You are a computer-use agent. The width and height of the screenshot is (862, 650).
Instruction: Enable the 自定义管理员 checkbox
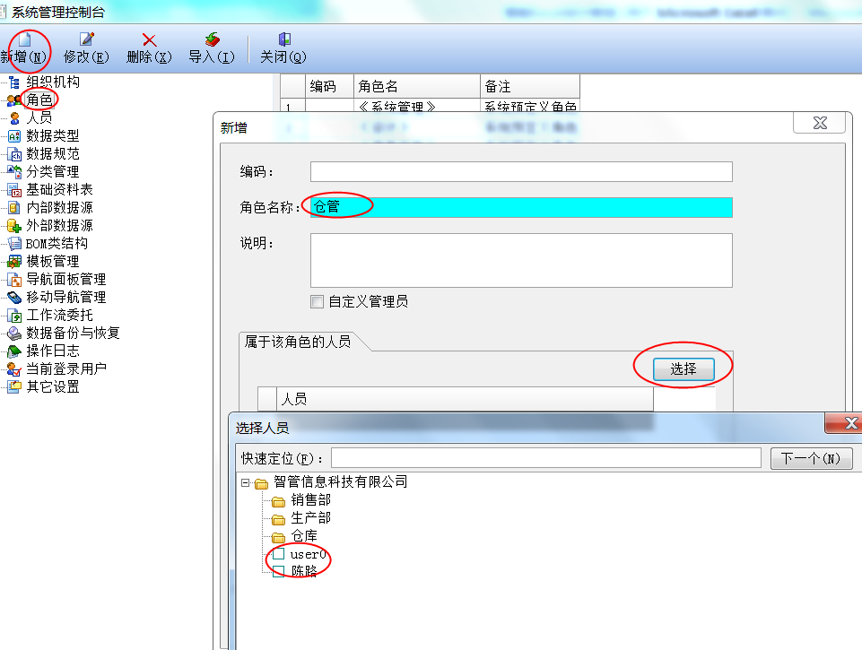(318, 301)
